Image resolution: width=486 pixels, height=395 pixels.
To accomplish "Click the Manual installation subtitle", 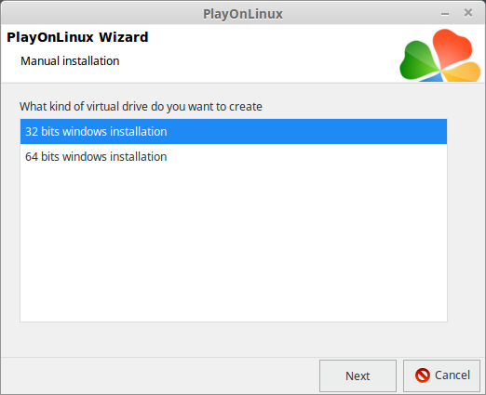I will pos(70,61).
